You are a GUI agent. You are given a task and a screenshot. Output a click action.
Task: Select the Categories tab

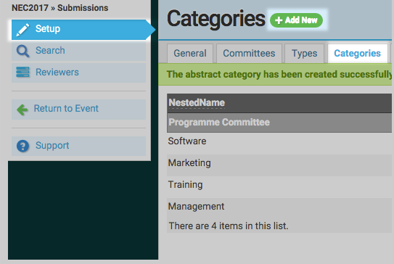coord(357,54)
